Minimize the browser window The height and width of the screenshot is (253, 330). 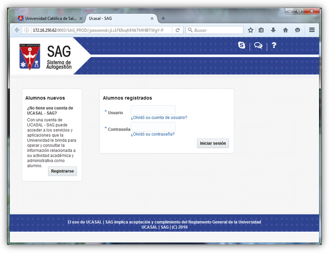click(x=290, y=11)
